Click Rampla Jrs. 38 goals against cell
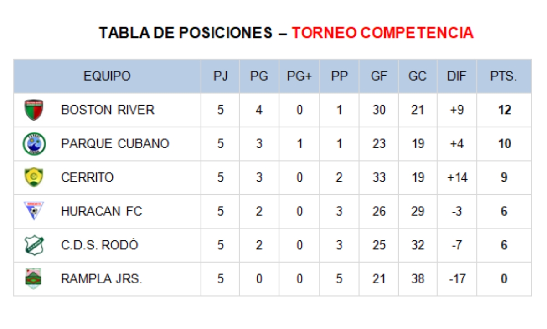Screen dimensions: 547x329 418,279
